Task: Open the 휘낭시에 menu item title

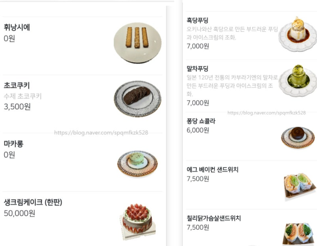Action: pyautogui.click(x=16, y=27)
